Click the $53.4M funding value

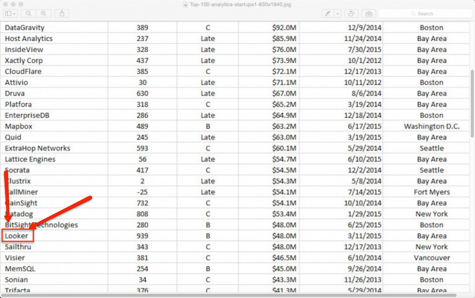click(x=284, y=214)
